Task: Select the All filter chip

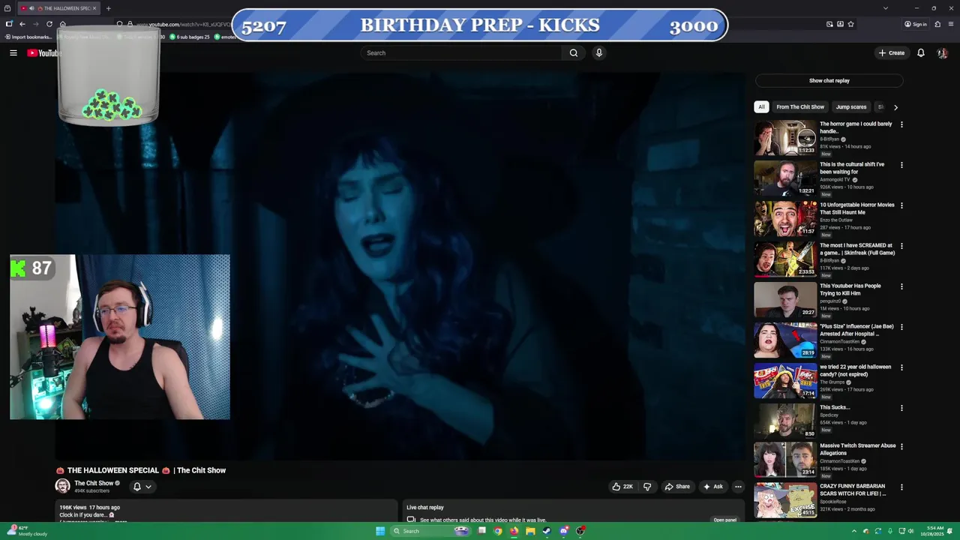Action: coord(761,106)
